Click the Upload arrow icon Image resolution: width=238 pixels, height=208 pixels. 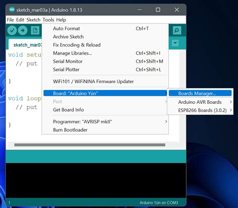point(23,31)
